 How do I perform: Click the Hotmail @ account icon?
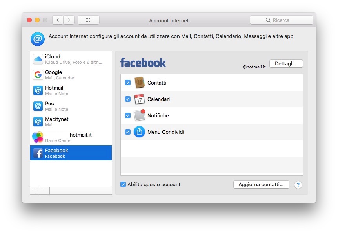[x=38, y=90]
